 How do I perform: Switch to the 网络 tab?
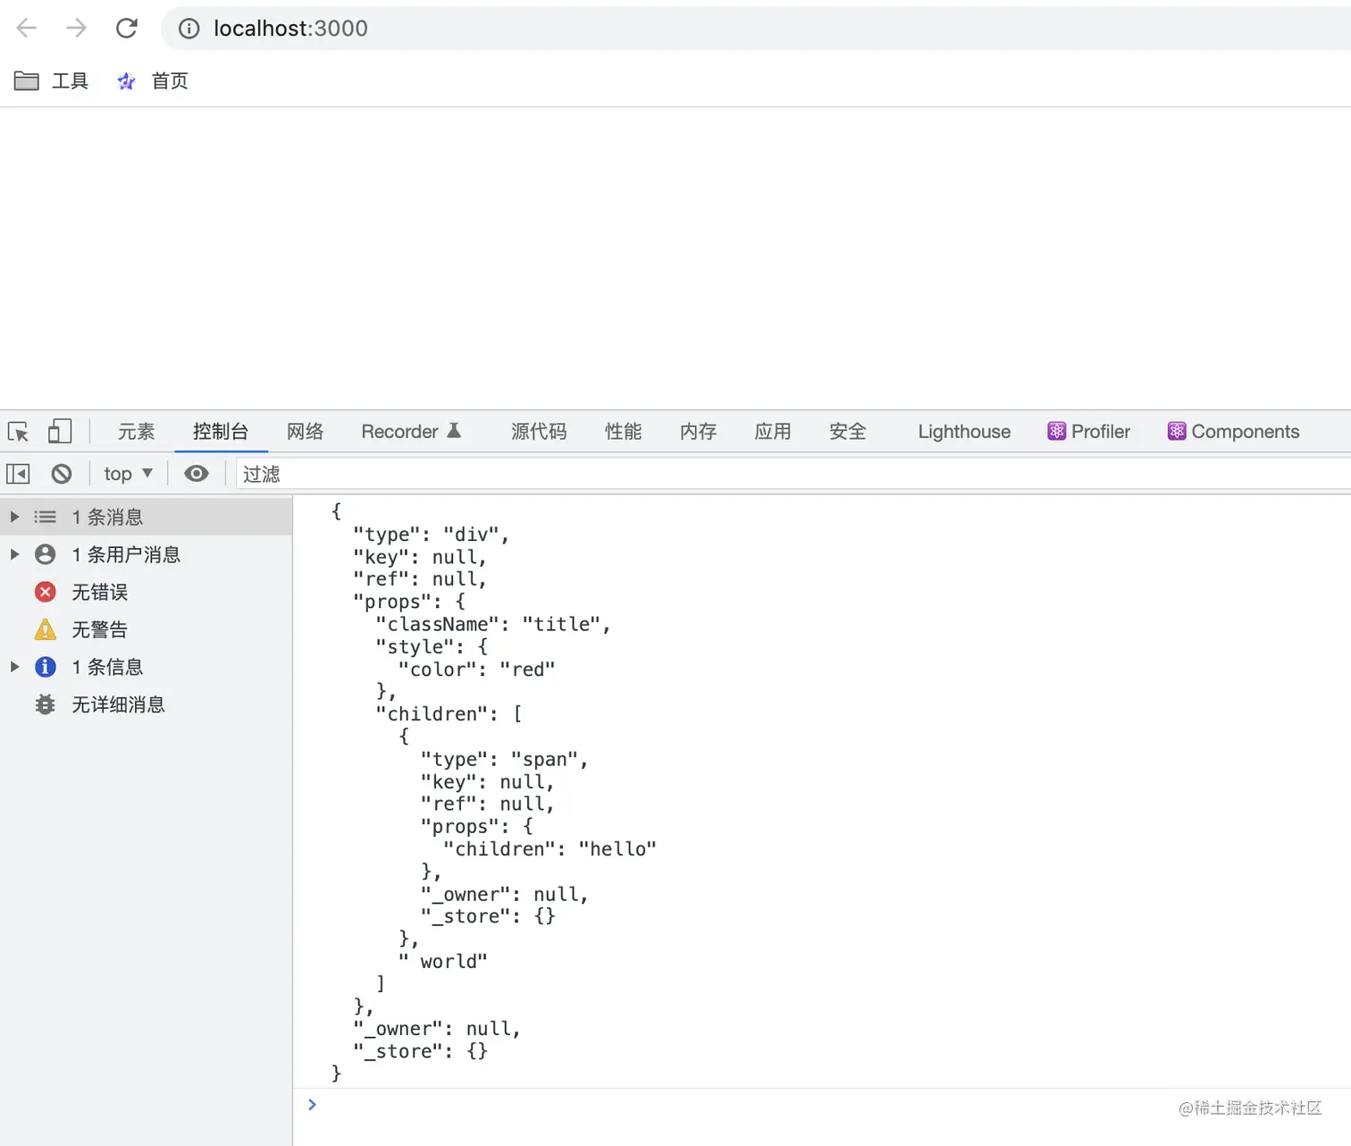pyautogui.click(x=306, y=432)
